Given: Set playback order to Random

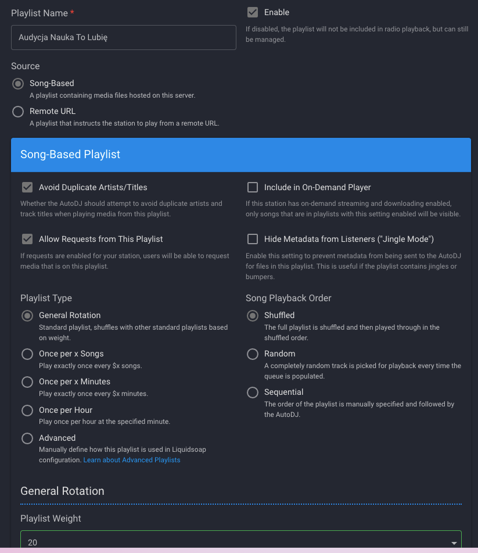Looking at the screenshot, I should tap(253, 354).
